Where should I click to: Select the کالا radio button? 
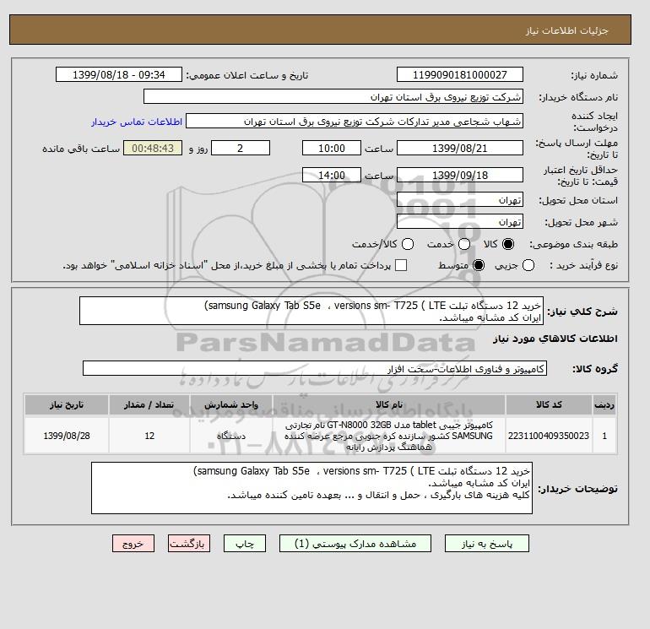(508, 244)
